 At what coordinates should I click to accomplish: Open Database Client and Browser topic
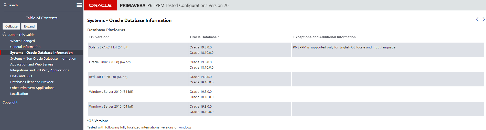click(32, 82)
